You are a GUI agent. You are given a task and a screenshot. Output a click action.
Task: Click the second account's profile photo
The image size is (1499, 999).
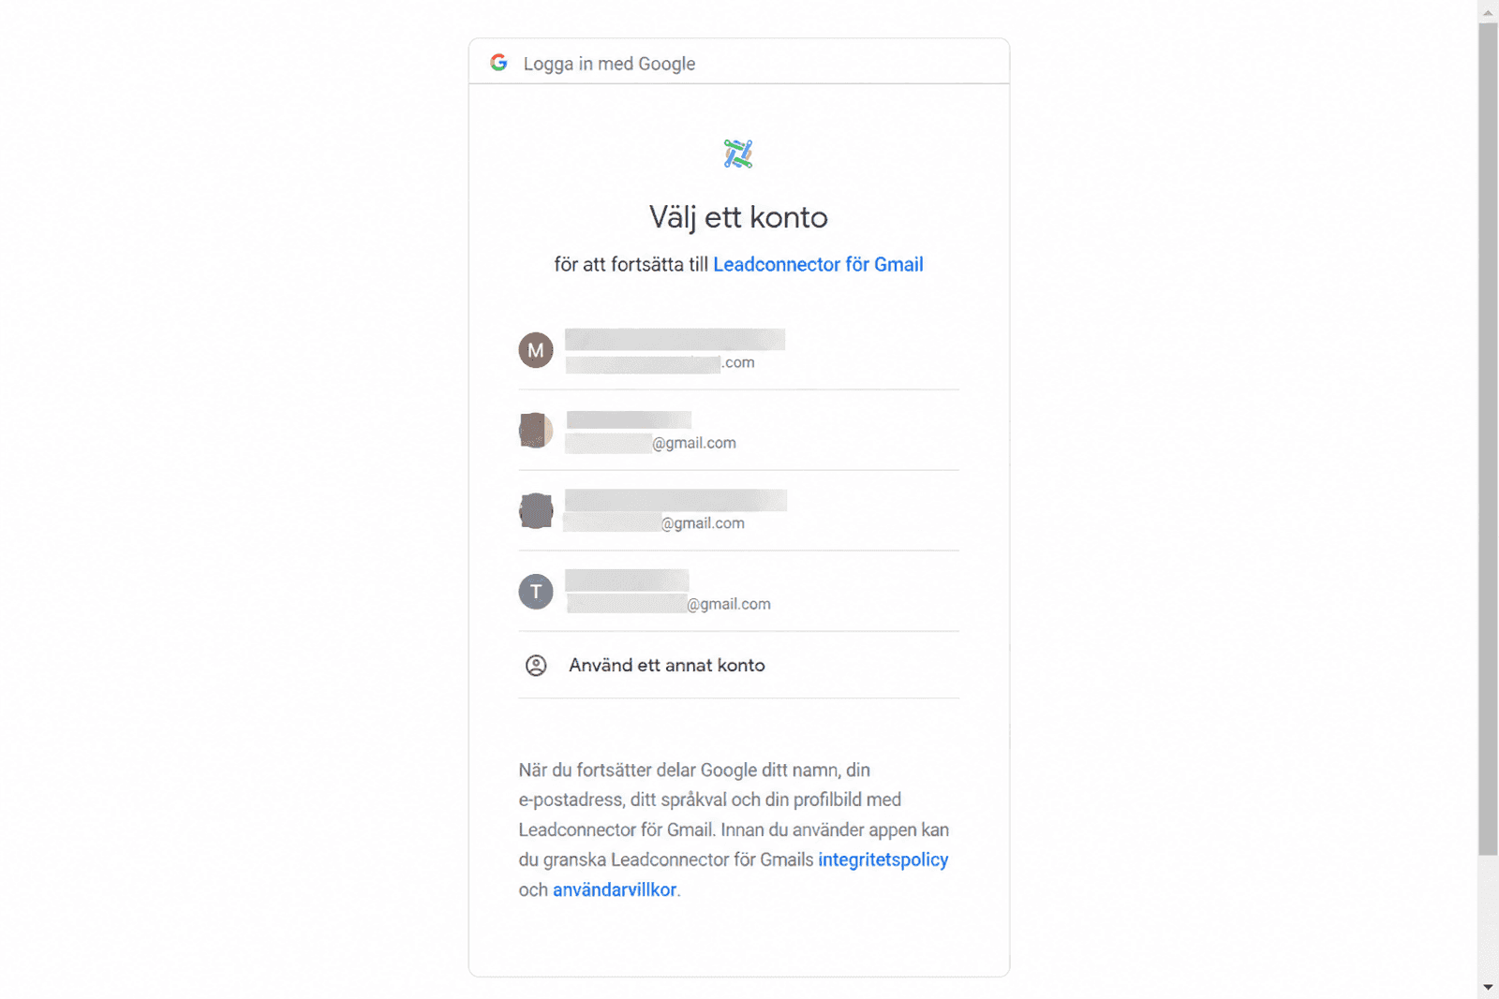[536, 431]
